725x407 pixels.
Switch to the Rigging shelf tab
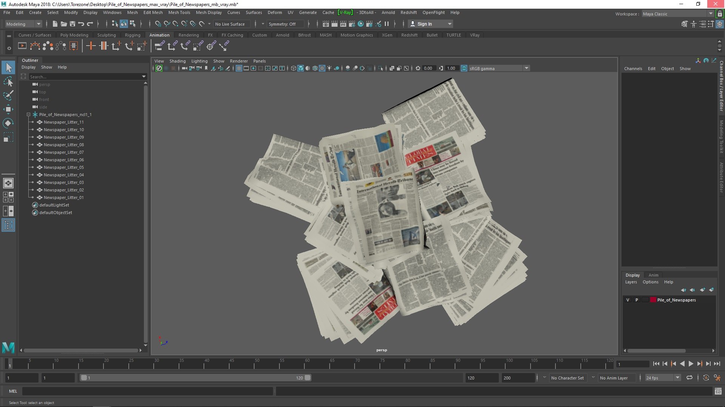coord(133,35)
